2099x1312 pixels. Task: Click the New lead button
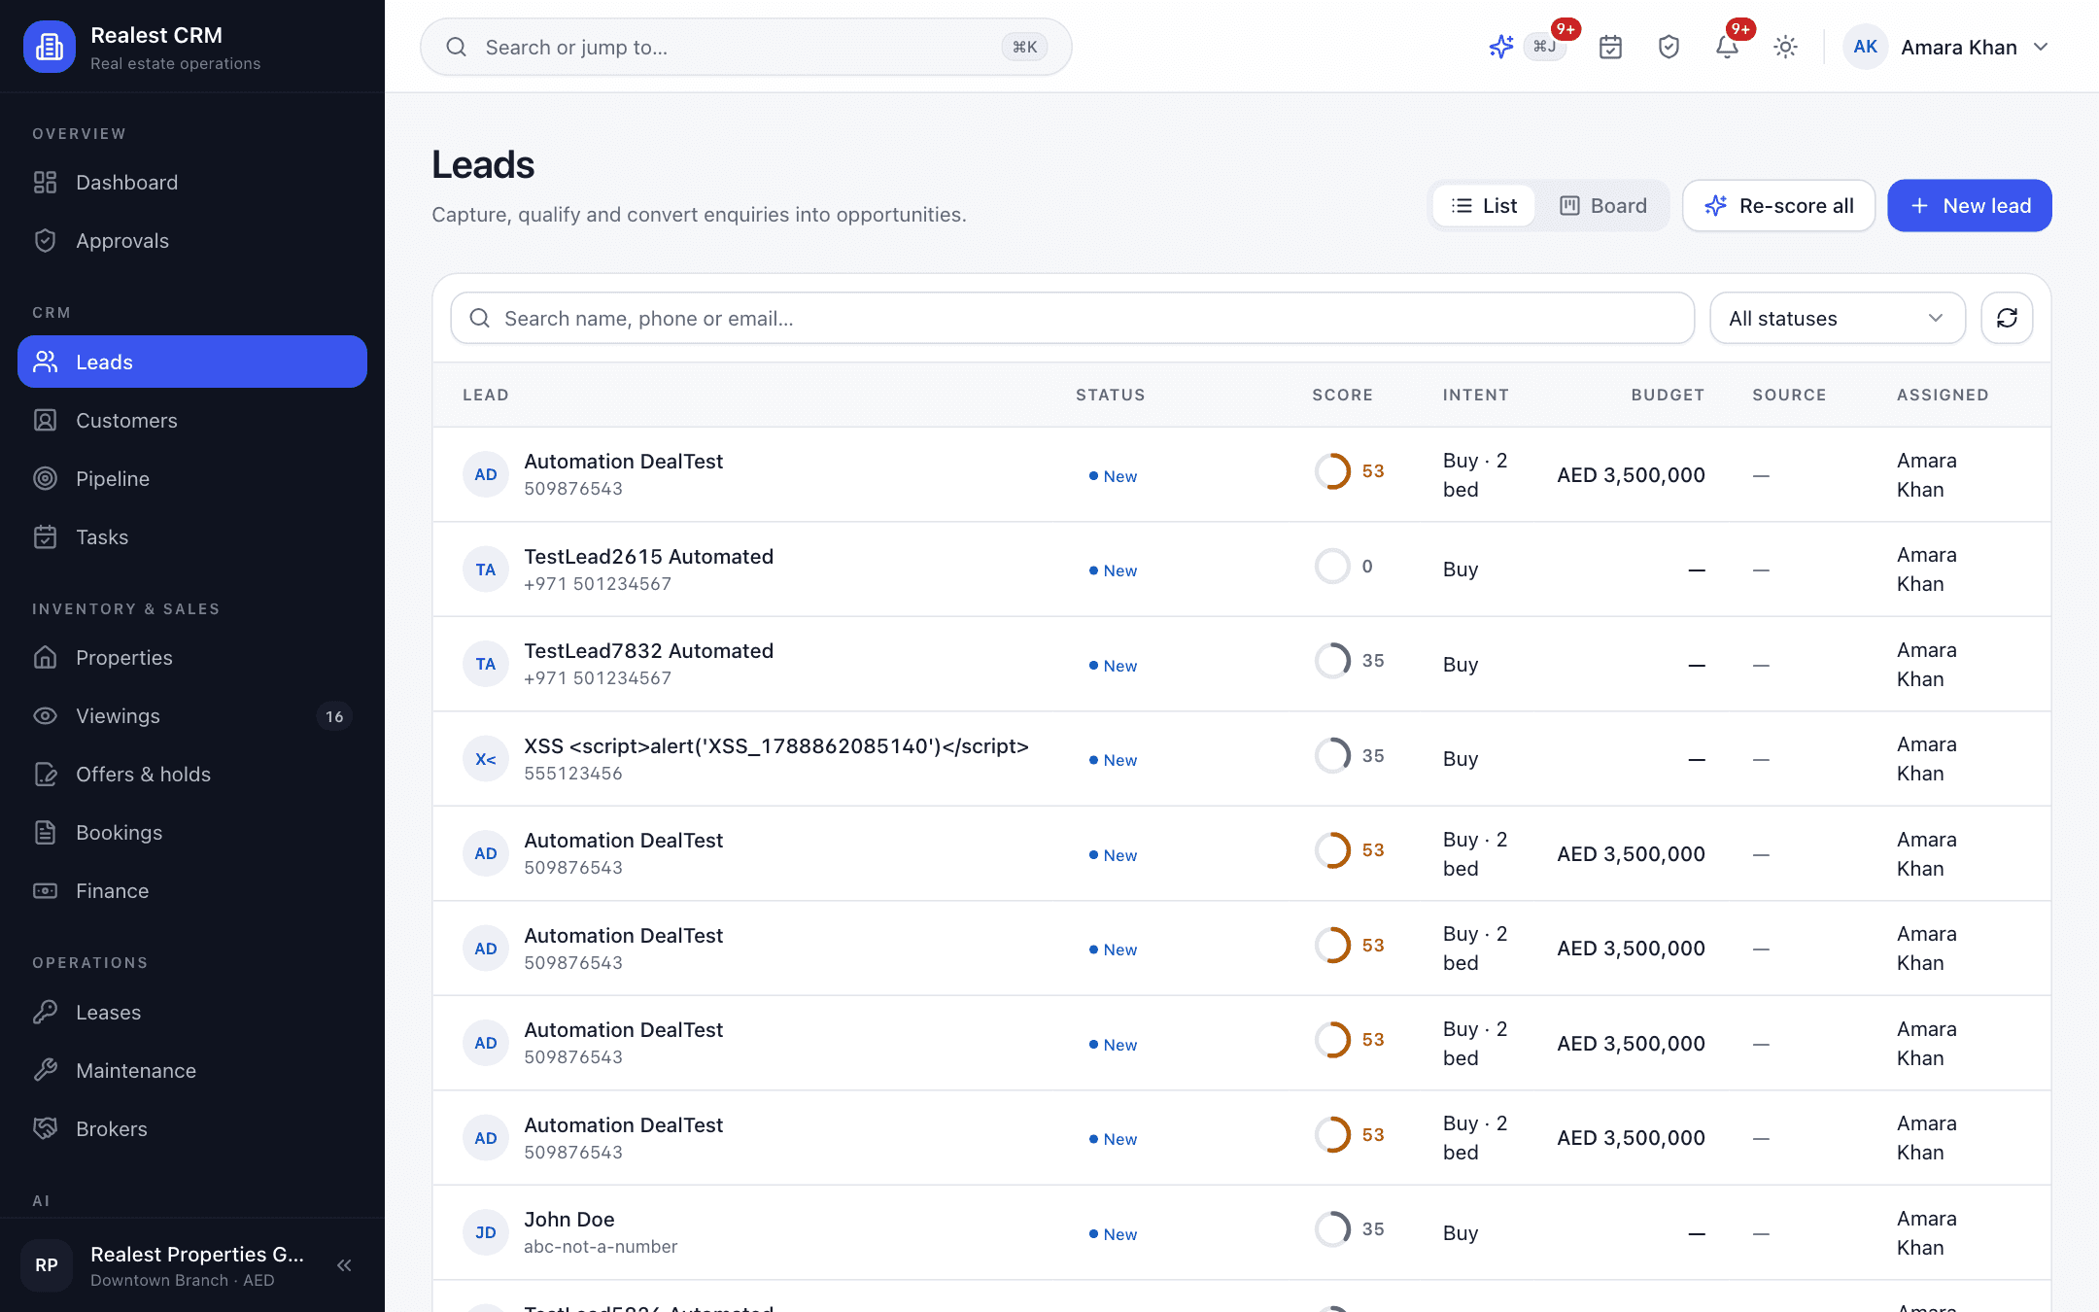[1970, 206]
